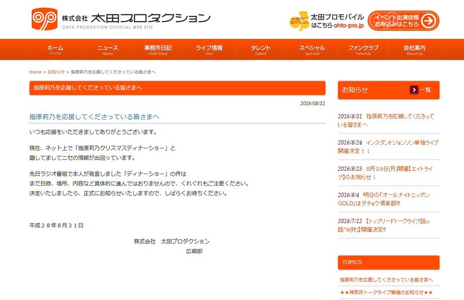Go to the ホーム menu item
Viewport: 464px width, 300px height.
[56, 49]
